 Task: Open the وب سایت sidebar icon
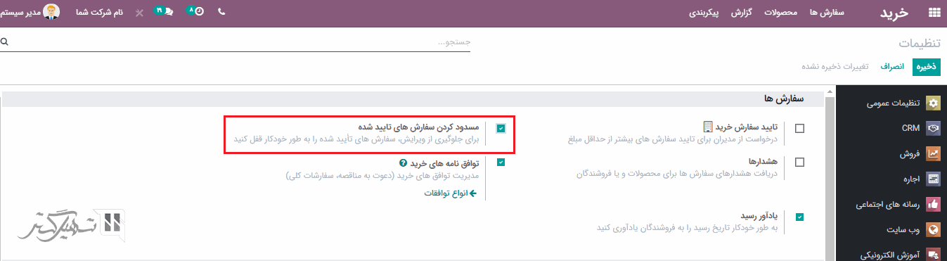[x=933, y=229]
